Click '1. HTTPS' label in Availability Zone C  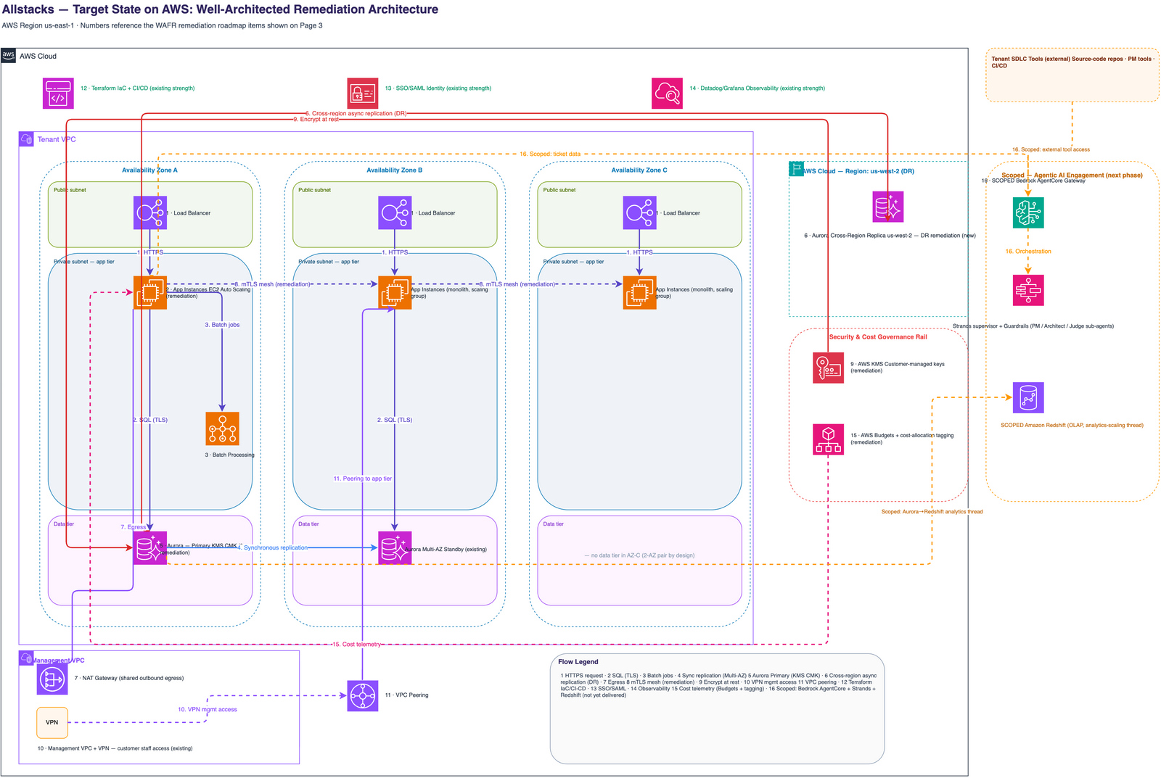(x=639, y=252)
